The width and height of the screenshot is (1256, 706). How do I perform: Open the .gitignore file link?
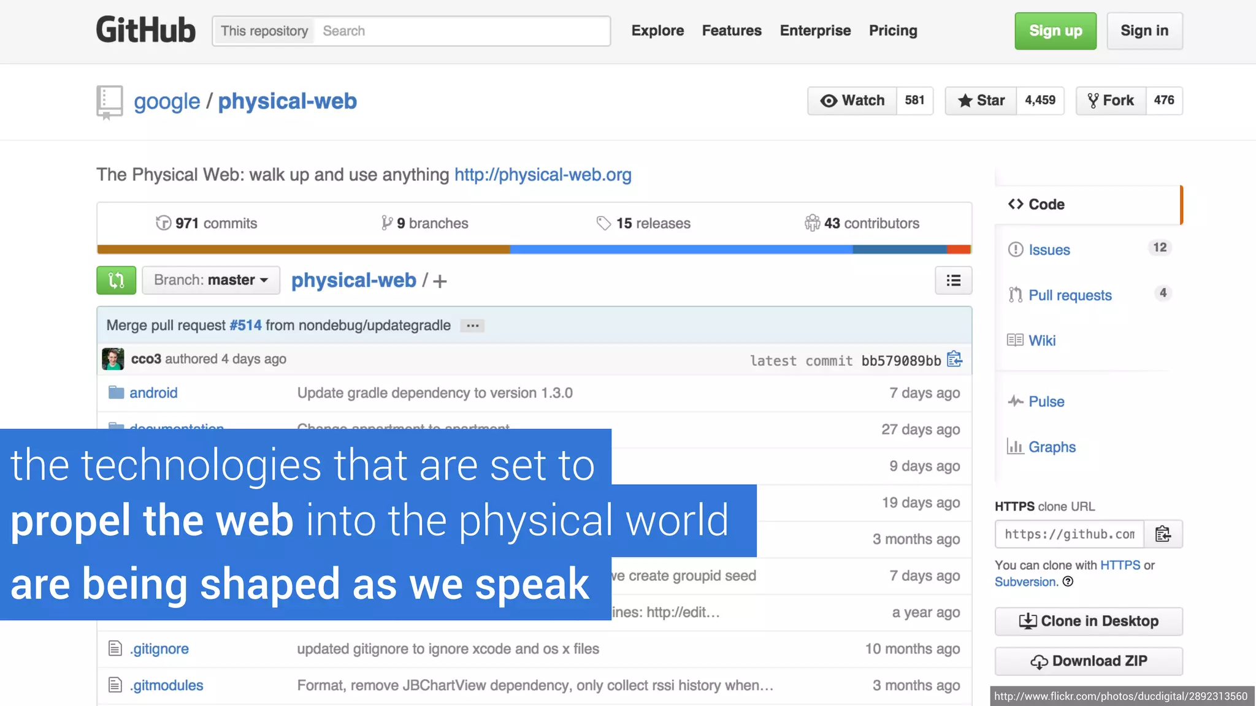coord(159,649)
